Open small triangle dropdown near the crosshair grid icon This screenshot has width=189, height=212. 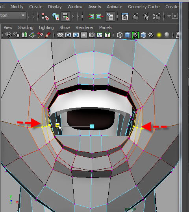(169, 16)
